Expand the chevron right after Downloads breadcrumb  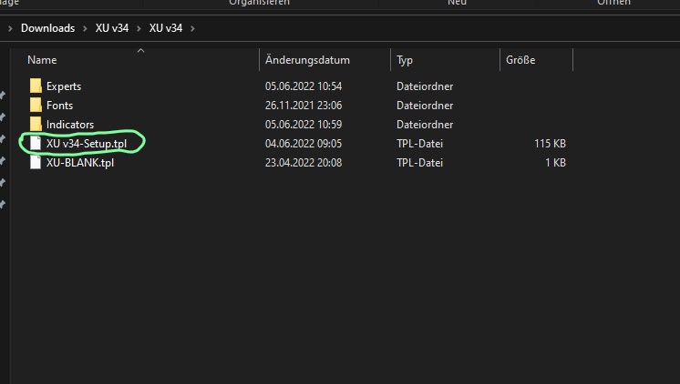click(86, 28)
